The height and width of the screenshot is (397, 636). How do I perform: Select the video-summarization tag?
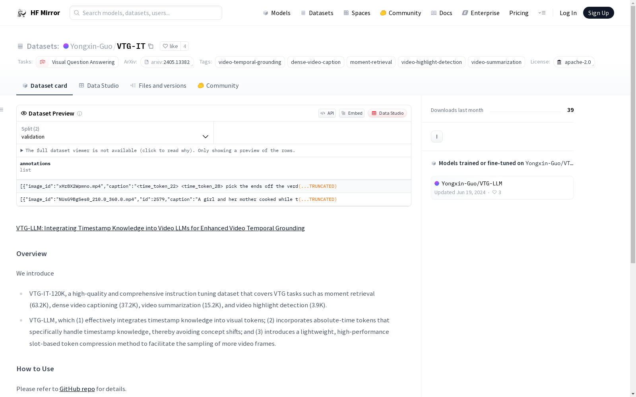point(496,62)
